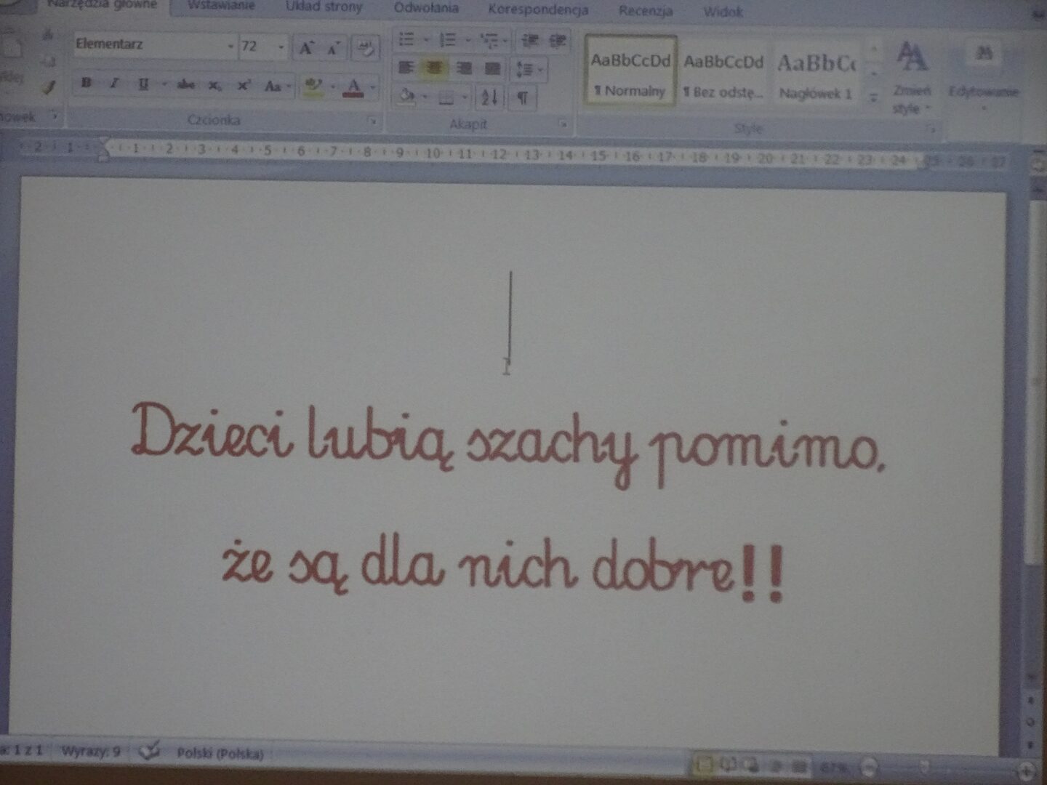
Task: Click the proofing check icon in status bar
Action: [149, 752]
